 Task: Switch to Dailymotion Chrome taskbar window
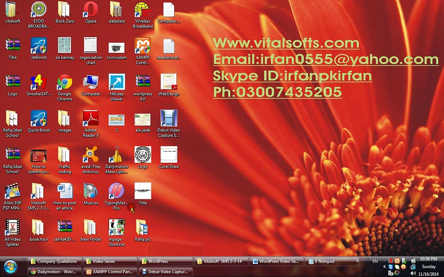point(55,272)
